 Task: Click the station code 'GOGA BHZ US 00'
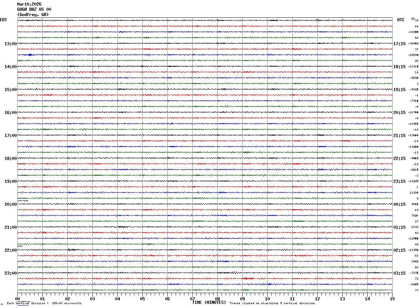34,9
